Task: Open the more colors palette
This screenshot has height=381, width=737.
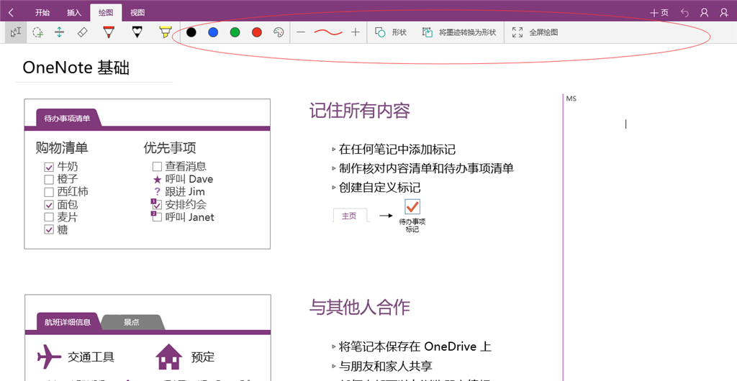Action: point(279,32)
